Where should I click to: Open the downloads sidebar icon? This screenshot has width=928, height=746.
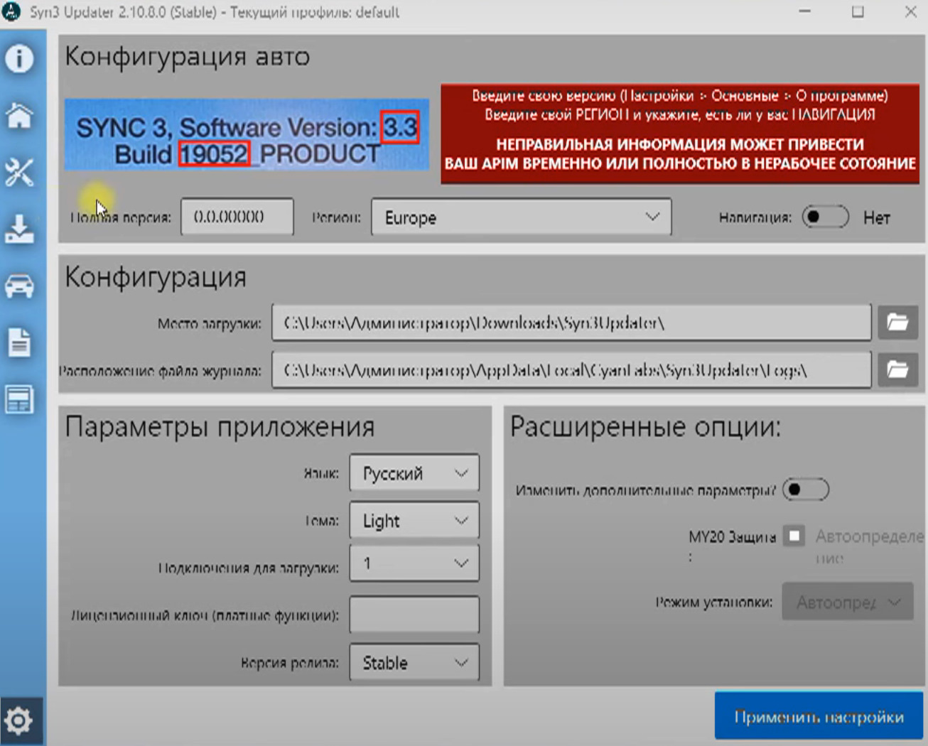[x=19, y=229]
